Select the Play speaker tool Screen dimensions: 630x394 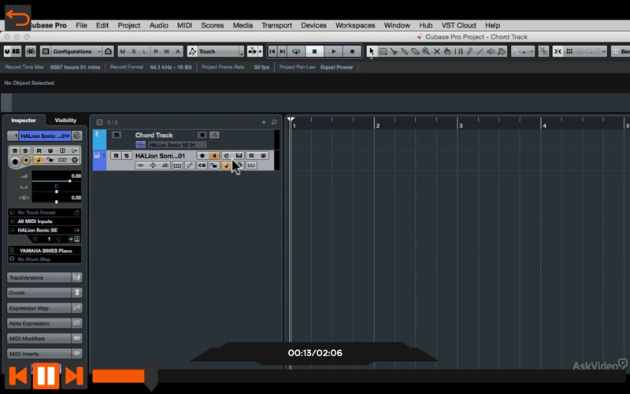pos(491,51)
